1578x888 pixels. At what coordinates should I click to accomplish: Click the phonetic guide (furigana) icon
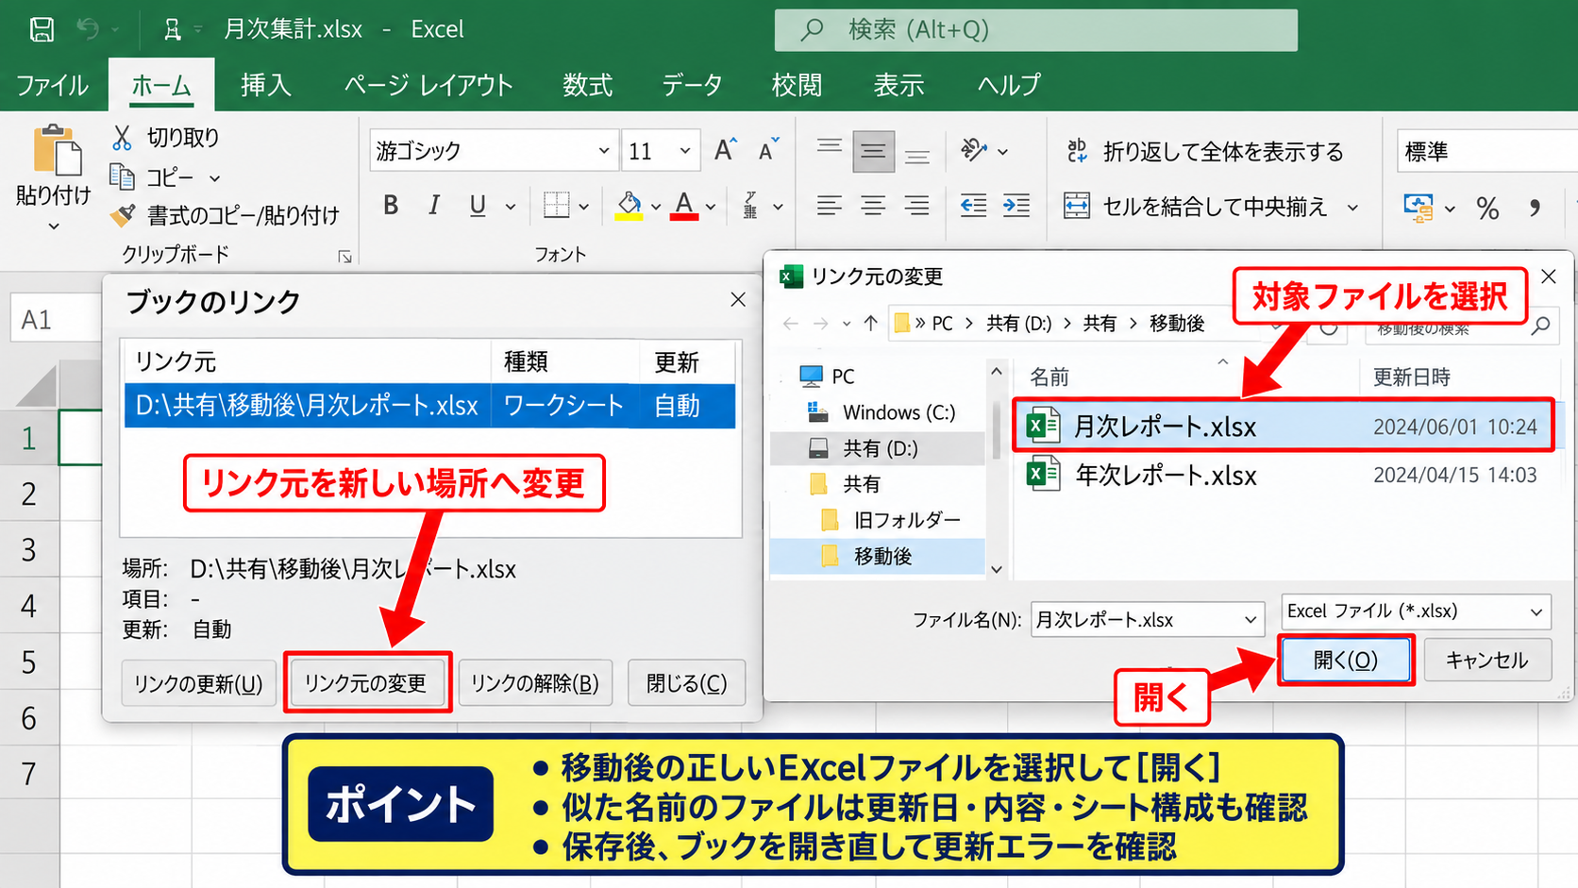[x=750, y=205]
